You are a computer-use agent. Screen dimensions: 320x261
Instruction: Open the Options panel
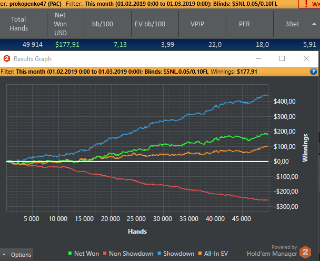(x=16, y=255)
